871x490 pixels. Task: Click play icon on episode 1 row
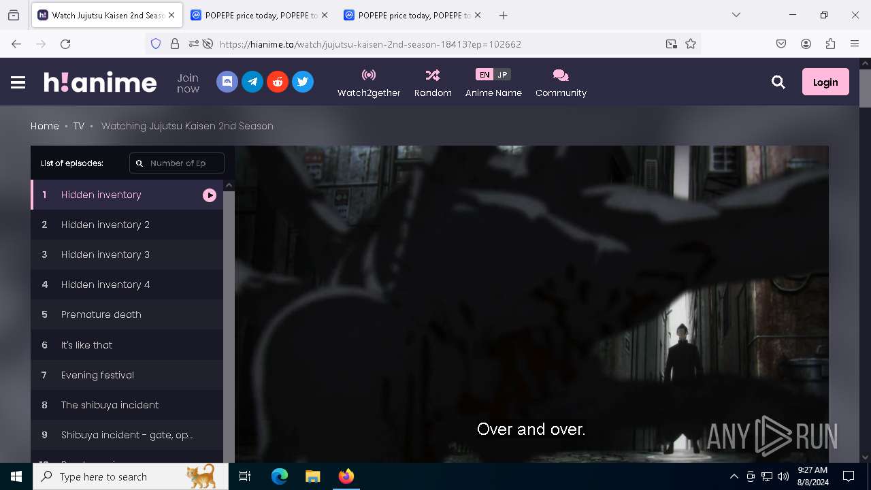(x=210, y=195)
